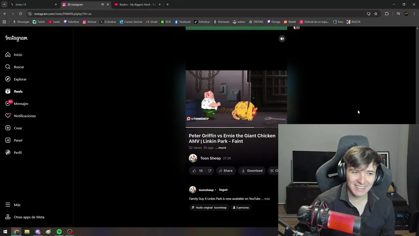The image size is (419, 236).
Task: Open the Audio original toonsheep tag
Action: 209,207
